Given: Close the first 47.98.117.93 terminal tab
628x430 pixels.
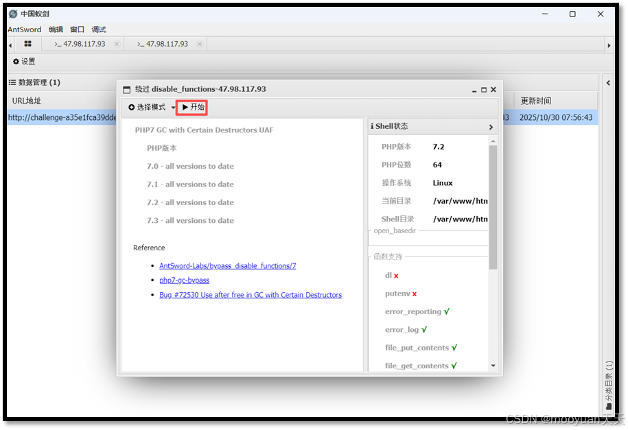Looking at the screenshot, I should tap(117, 44).
